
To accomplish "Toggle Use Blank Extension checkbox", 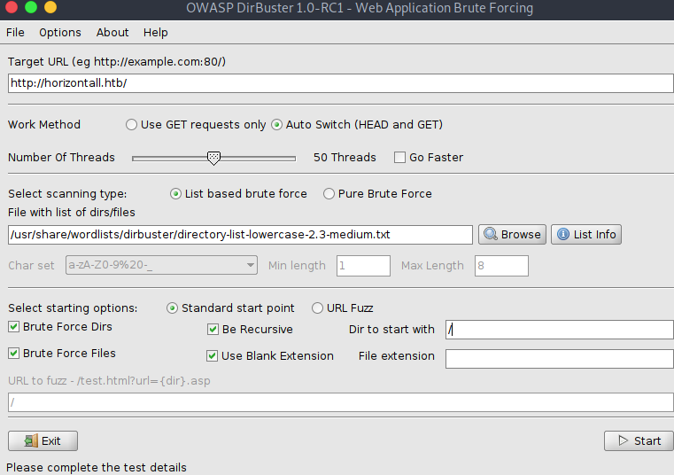I will click(x=212, y=356).
